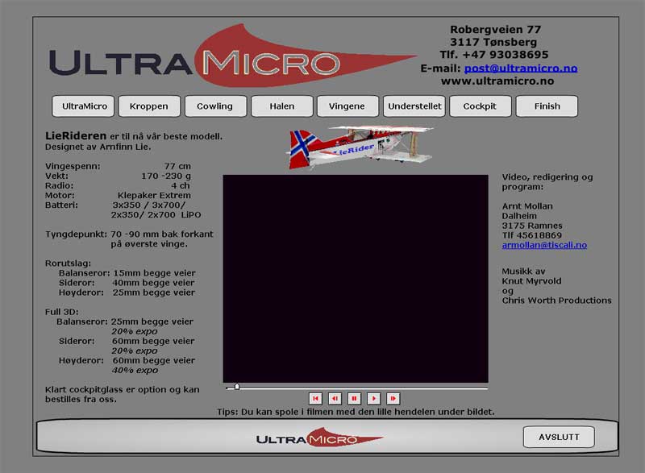Viewport: 645px width, 473px height.
Task: Go to the Understellet section
Action: [x=414, y=106]
